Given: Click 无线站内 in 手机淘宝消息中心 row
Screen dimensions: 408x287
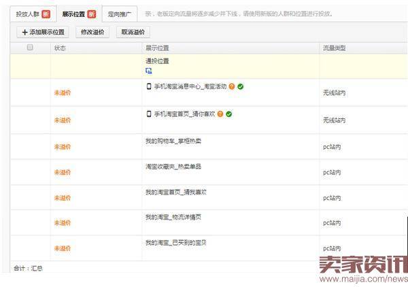Looking at the screenshot, I should coord(334,92).
